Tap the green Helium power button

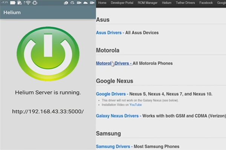coord(48,54)
